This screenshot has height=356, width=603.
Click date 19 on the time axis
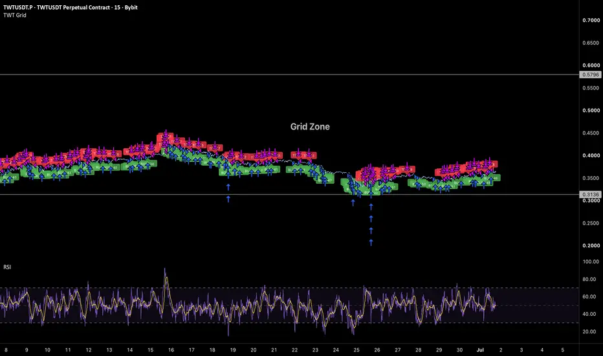233,350
